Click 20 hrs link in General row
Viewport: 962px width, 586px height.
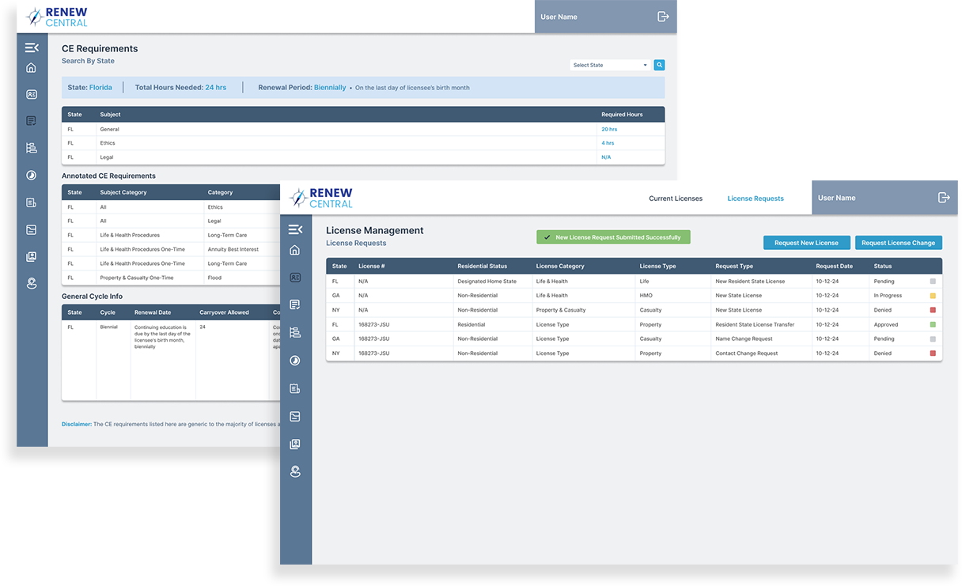coord(609,129)
